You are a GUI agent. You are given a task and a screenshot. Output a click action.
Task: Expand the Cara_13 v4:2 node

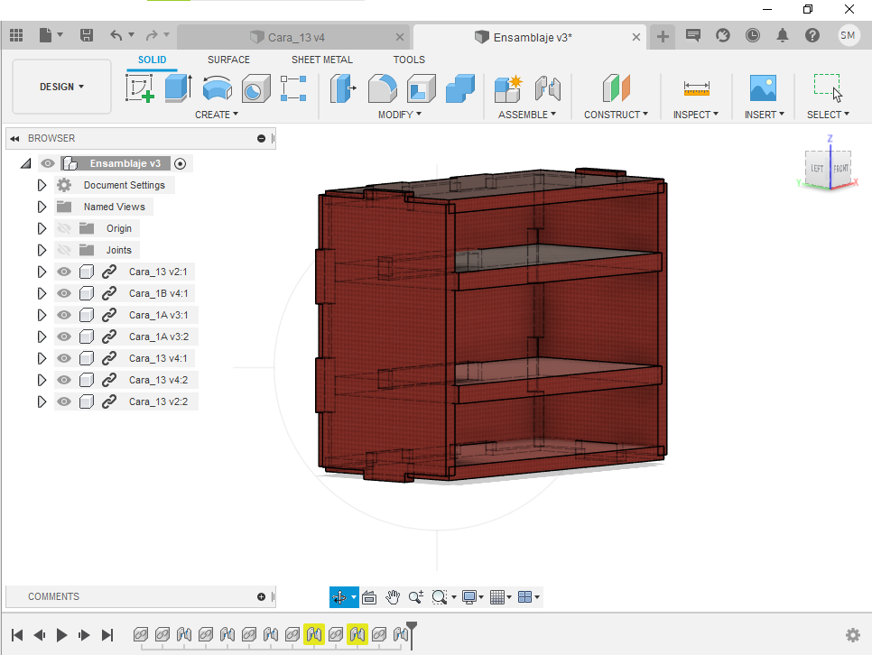42,381
